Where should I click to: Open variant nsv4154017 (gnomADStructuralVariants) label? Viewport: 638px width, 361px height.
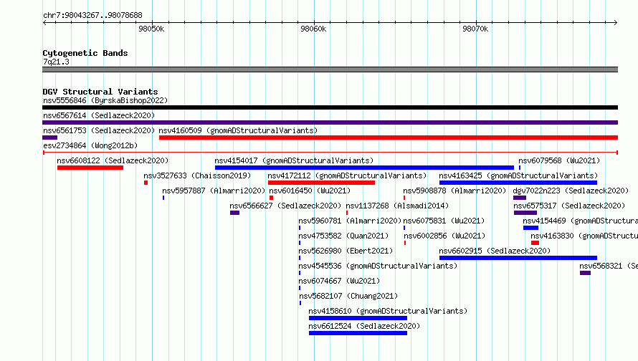294,160
